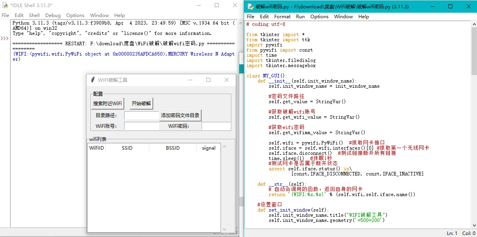
Task: Click the 'Type "help"' line in the shell
Action: [112, 33]
